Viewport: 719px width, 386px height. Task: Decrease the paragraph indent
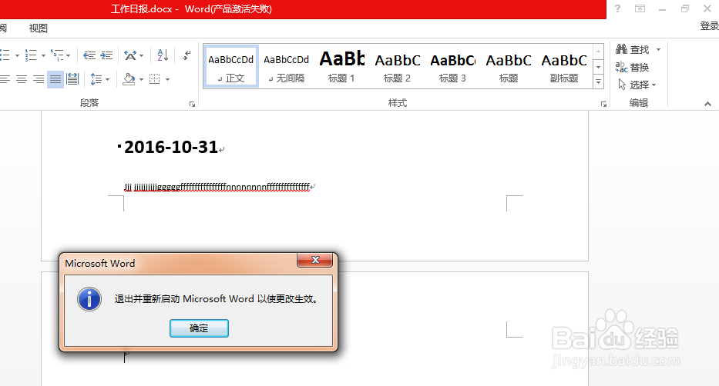click(x=89, y=55)
